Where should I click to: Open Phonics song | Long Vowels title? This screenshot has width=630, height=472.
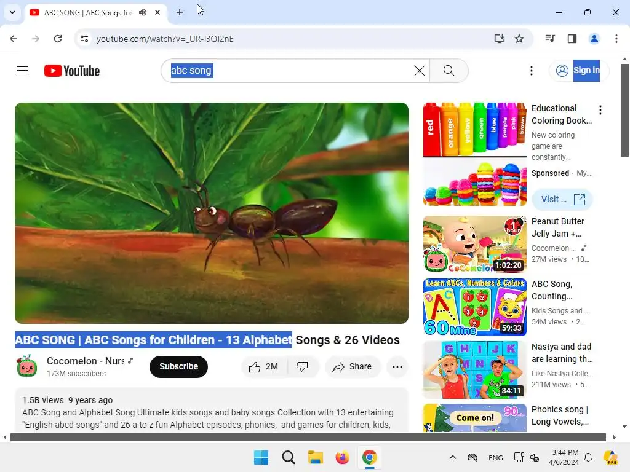560,415
